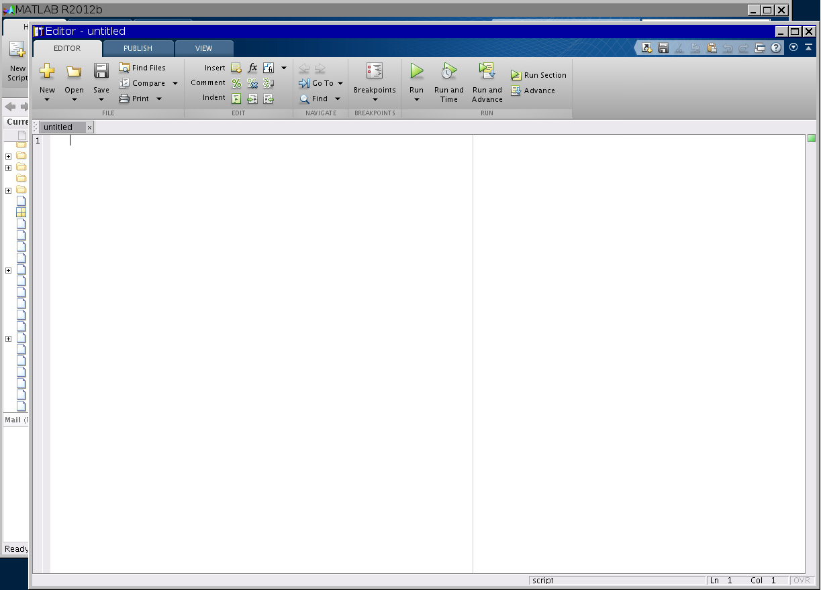Click the Run Section button
Viewport: 821px width, 590px height.
click(538, 75)
